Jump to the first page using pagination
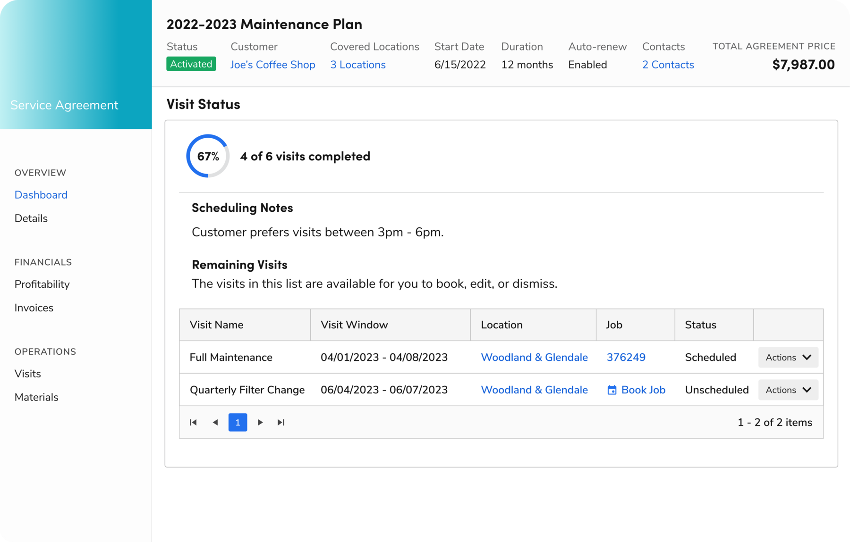Screen dimensions: 850x542 (193, 422)
